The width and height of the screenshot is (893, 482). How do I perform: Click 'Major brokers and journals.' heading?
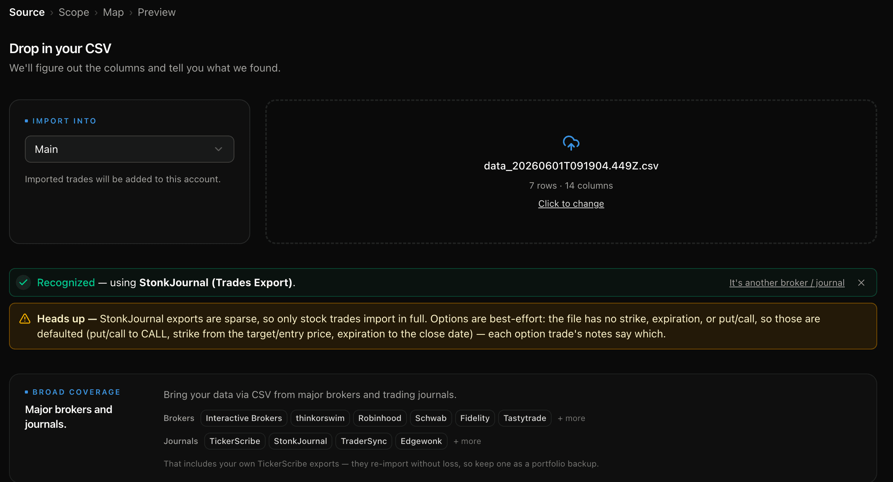coord(69,417)
